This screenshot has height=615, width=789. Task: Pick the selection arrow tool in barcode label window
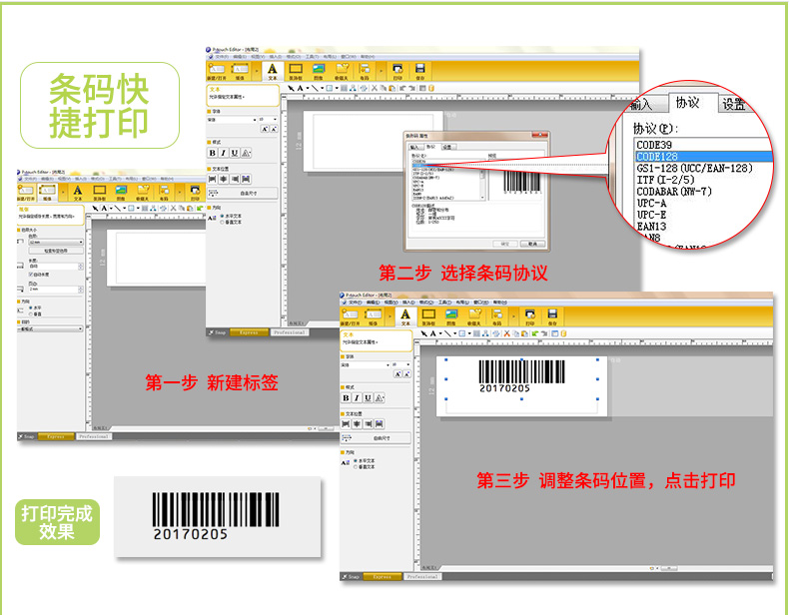point(424,333)
